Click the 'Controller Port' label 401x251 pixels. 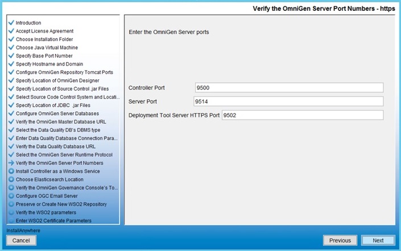pyautogui.click(x=147, y=88)
